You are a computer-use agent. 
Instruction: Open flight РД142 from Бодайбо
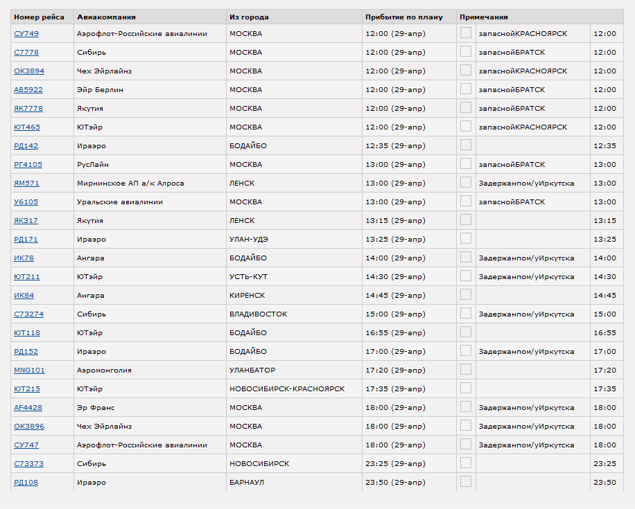(x=26, y=145)
